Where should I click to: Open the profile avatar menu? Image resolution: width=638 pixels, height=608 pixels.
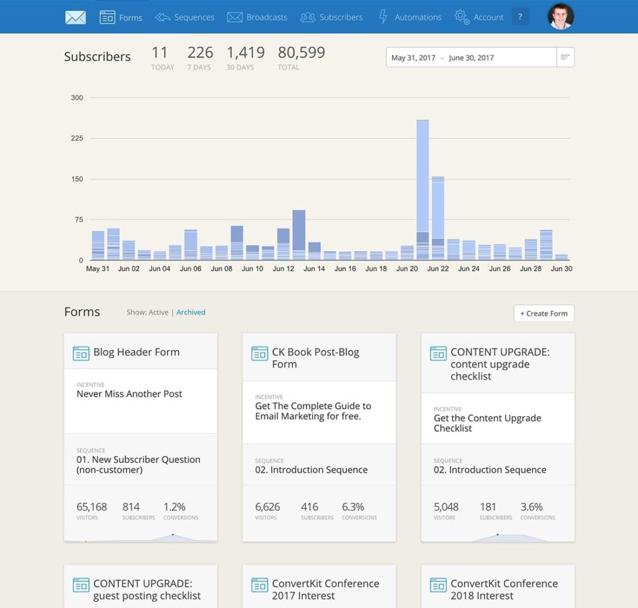click(x=559, y=16)
